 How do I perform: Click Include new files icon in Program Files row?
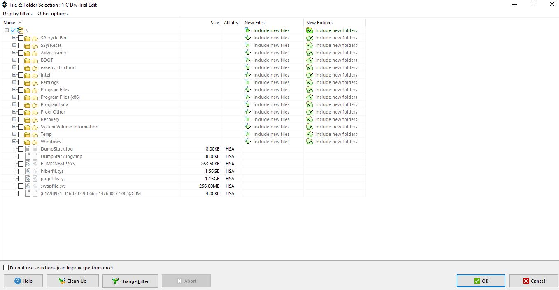(248, 90)
